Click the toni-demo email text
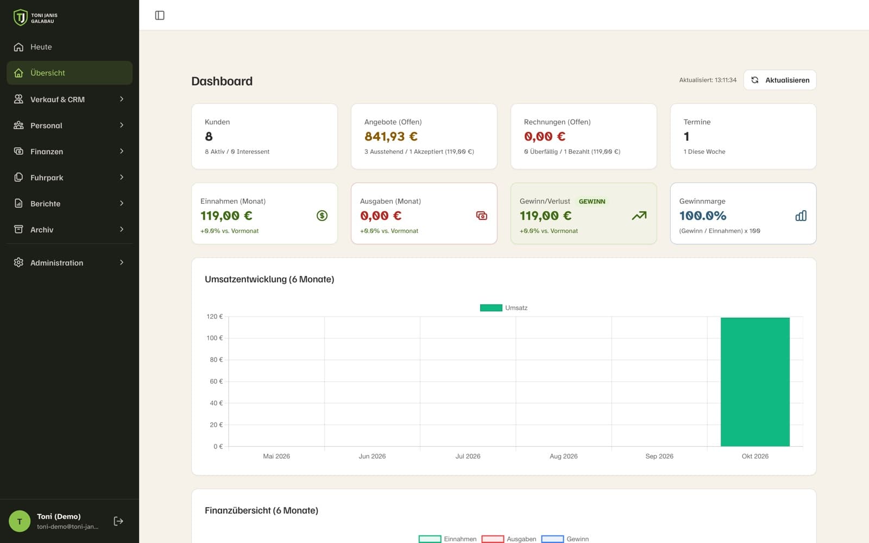869x543 pixels. pos(67,527)
